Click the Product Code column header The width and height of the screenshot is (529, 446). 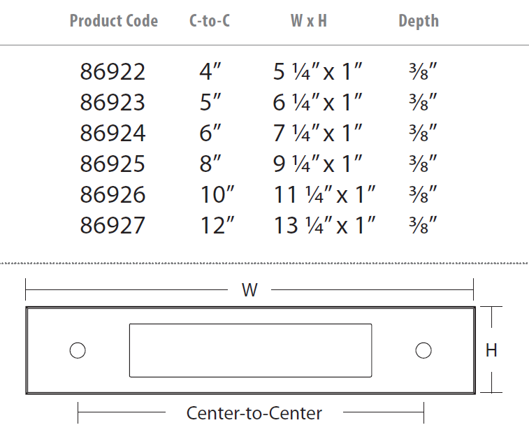[114, 21]
